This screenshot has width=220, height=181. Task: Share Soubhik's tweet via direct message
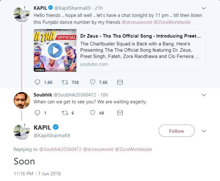tap(120, 113)
